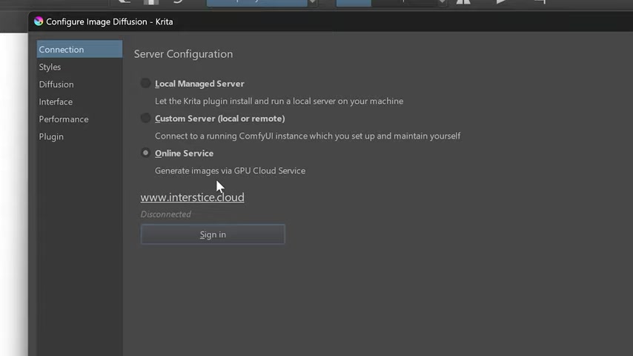The image size is (633, 356).
Task: Click the cut-off fill pattern icon in top toolbar
Action: pos(151,2)
